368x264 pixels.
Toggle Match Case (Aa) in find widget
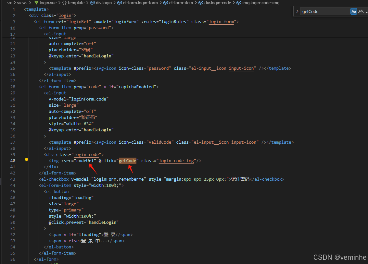[353, 11]
